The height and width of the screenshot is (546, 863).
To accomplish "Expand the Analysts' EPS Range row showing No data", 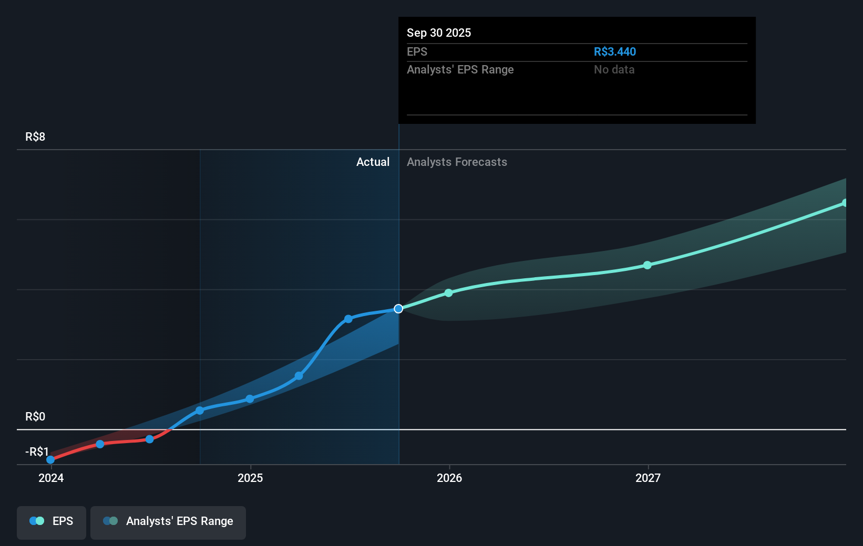I will 577,69.
